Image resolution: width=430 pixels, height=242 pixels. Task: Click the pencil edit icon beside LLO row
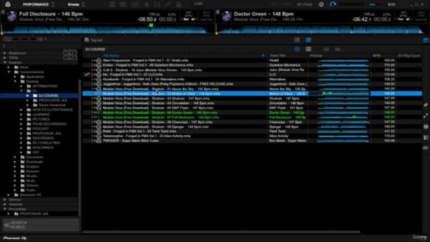pos(87,75)
